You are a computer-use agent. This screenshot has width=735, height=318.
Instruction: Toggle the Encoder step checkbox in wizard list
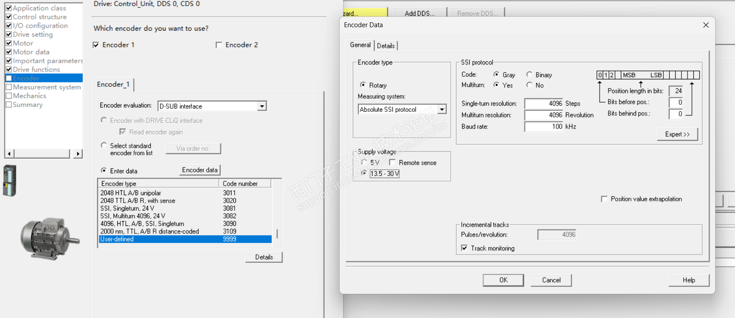[x=8, y=78]
